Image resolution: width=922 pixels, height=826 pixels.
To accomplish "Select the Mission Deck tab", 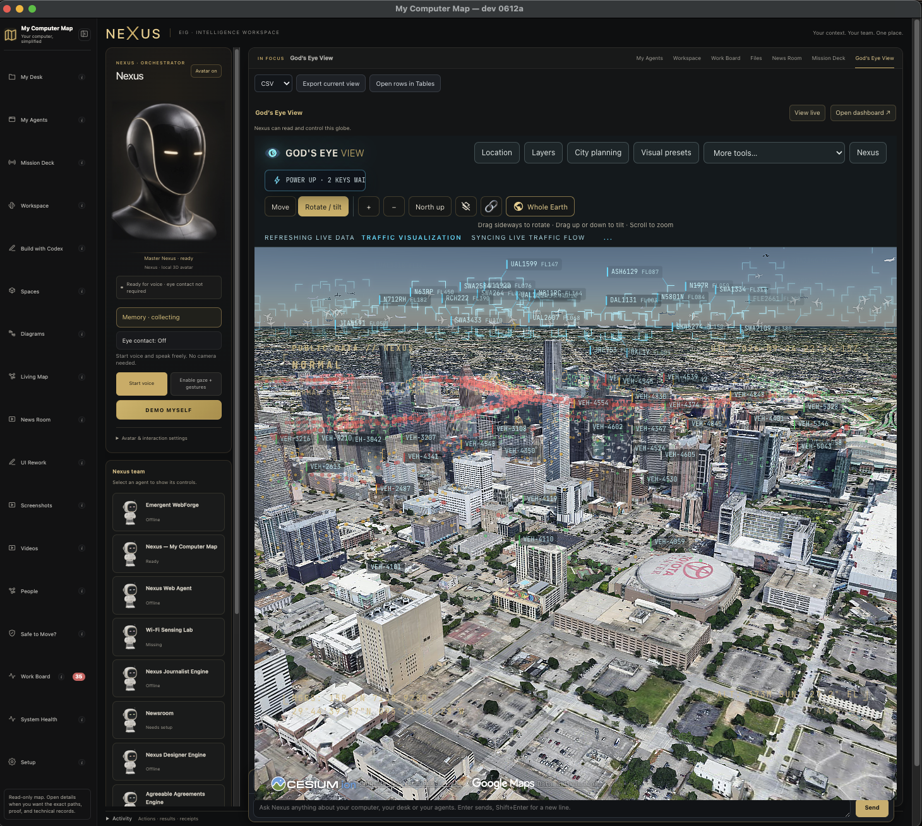I will (x=828, y=58).
